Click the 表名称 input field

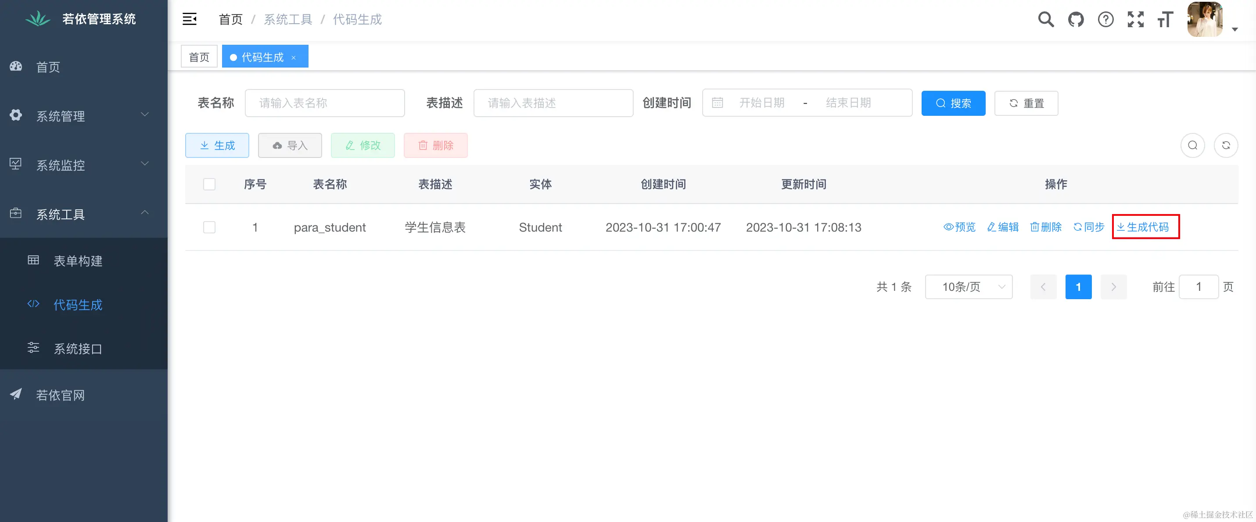(325, 104)
